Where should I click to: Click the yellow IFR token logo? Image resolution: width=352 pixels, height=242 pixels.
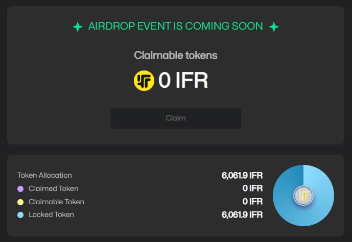[144, 81]
